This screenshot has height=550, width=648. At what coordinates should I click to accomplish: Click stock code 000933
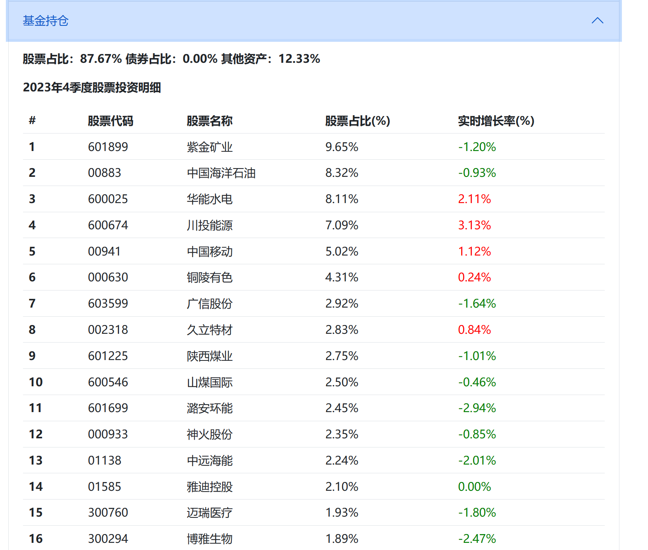[108, 434]
